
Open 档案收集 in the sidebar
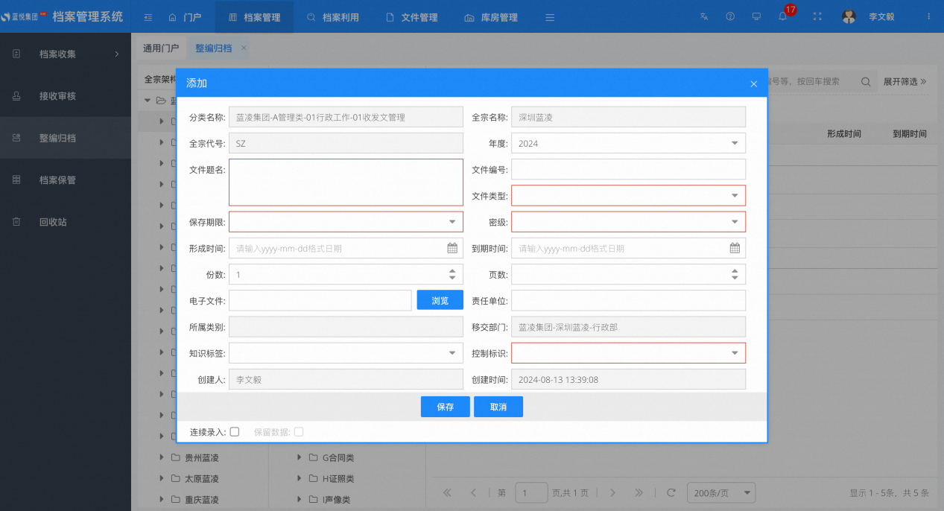coord(66,54)
